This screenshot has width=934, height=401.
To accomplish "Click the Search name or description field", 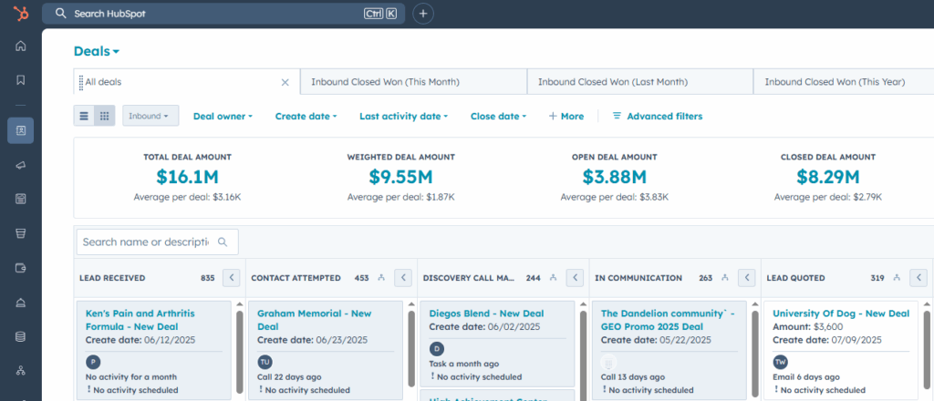I will point(157,242).
